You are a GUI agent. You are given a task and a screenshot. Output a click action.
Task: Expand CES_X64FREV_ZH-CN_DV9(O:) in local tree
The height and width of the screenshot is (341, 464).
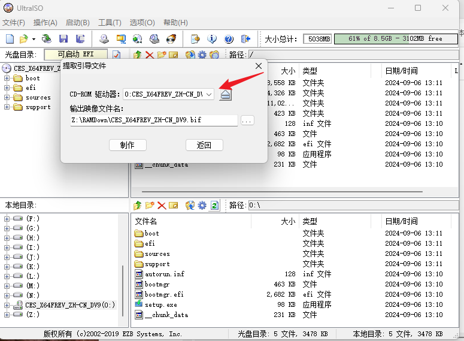(x=7, y=305)
